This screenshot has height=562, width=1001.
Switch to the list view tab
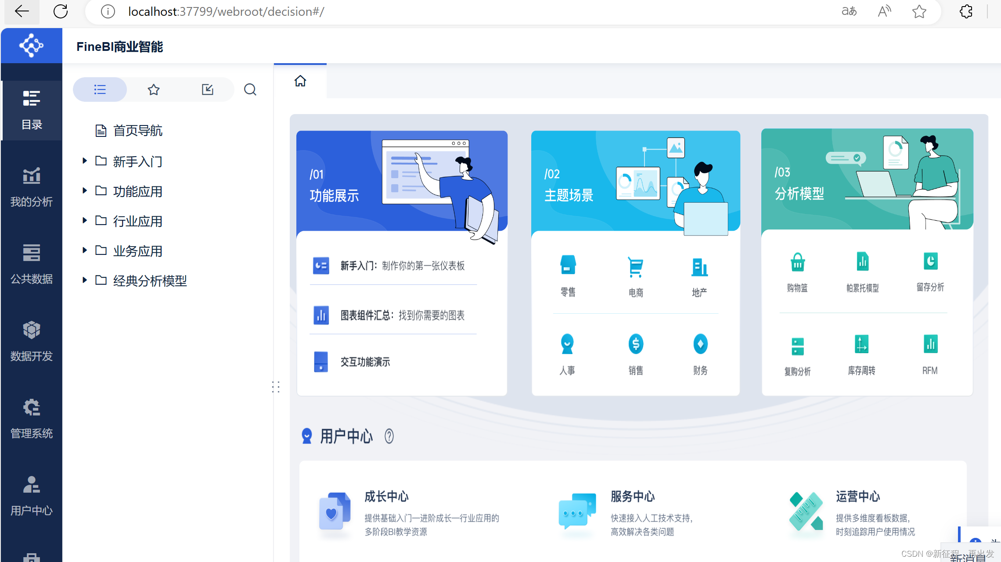100,89
